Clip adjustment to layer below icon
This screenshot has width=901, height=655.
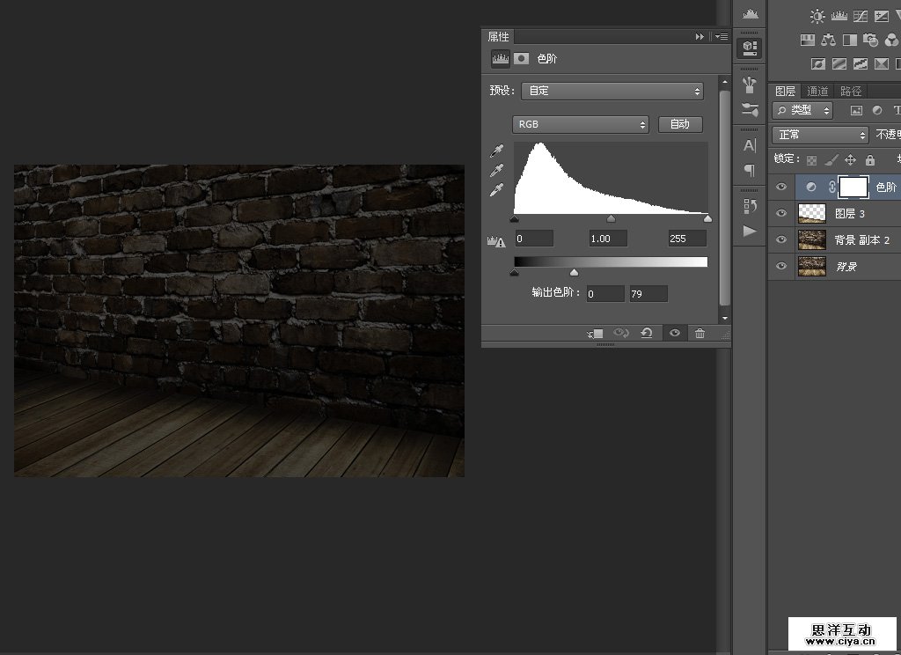[596, 334]
